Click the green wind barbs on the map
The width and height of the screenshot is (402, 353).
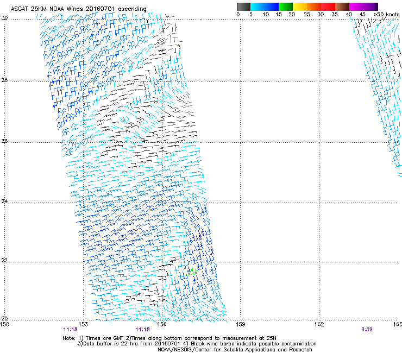coord(192,270)
